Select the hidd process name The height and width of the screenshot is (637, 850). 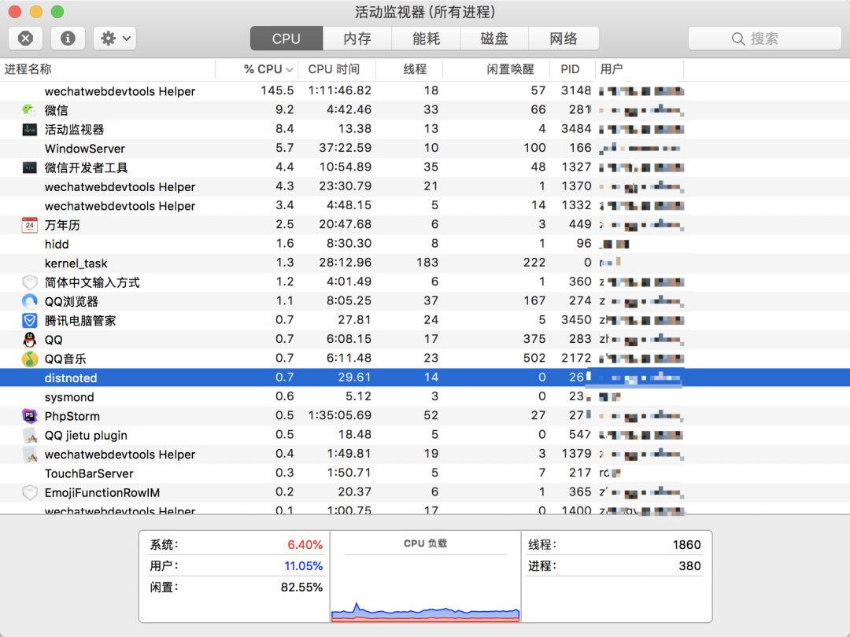57,244
